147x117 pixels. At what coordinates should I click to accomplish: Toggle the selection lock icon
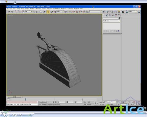pos(53,102)
